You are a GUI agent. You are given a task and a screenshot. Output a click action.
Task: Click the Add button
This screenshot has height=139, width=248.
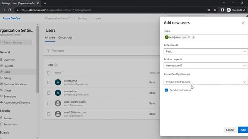243,130
